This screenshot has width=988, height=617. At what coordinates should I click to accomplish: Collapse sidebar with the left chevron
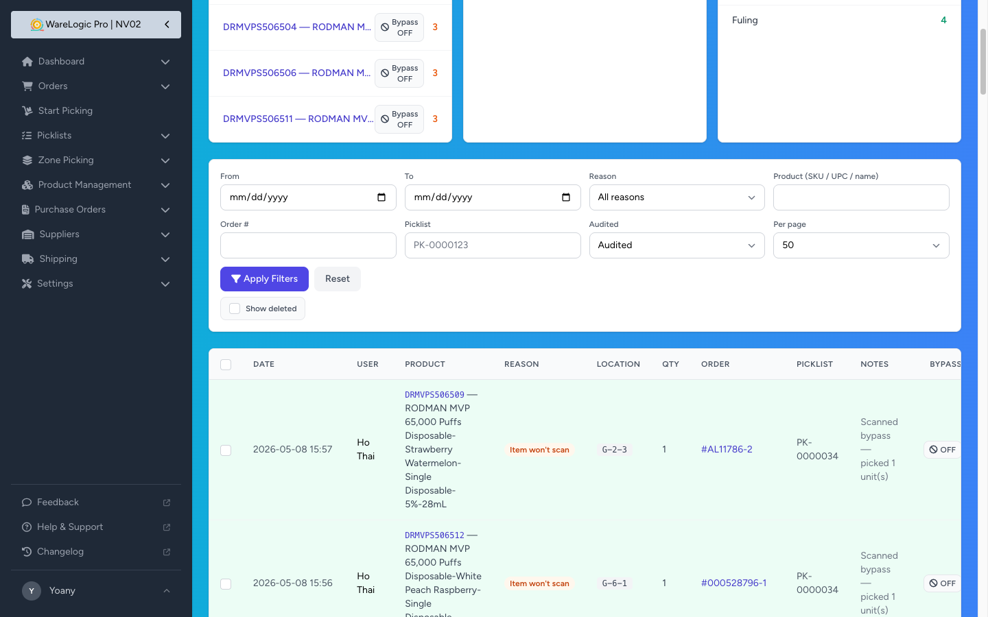[x=167, y=25]
